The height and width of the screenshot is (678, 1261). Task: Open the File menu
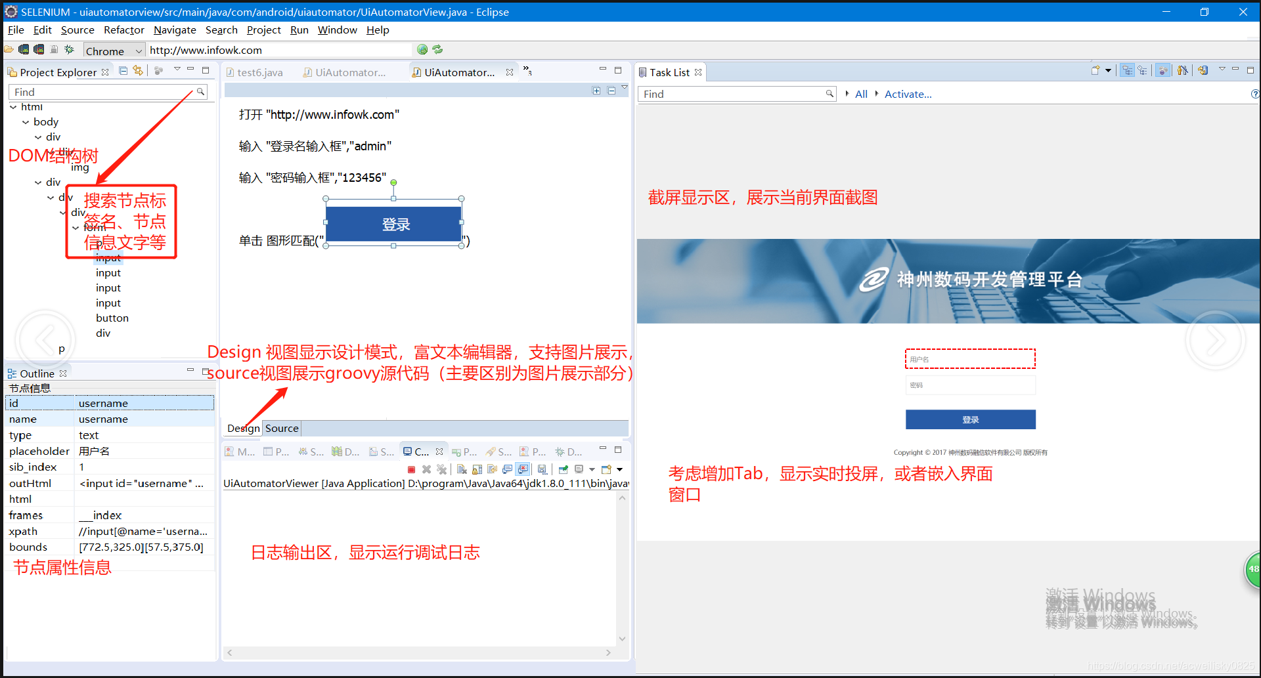point(16,30)
